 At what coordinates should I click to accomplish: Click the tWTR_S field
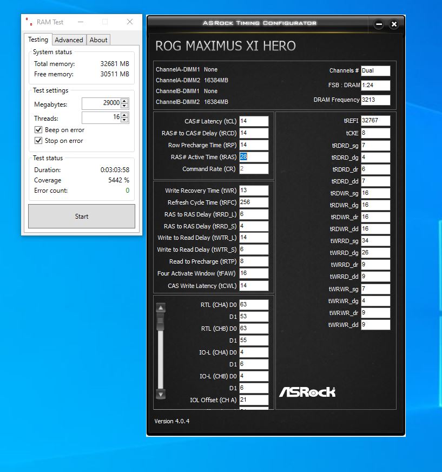click(x=254, y=250)
